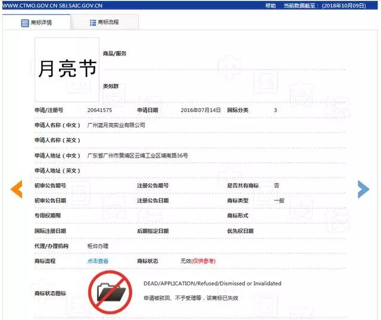Click the 商标流程 list icon

coord(93,23)
